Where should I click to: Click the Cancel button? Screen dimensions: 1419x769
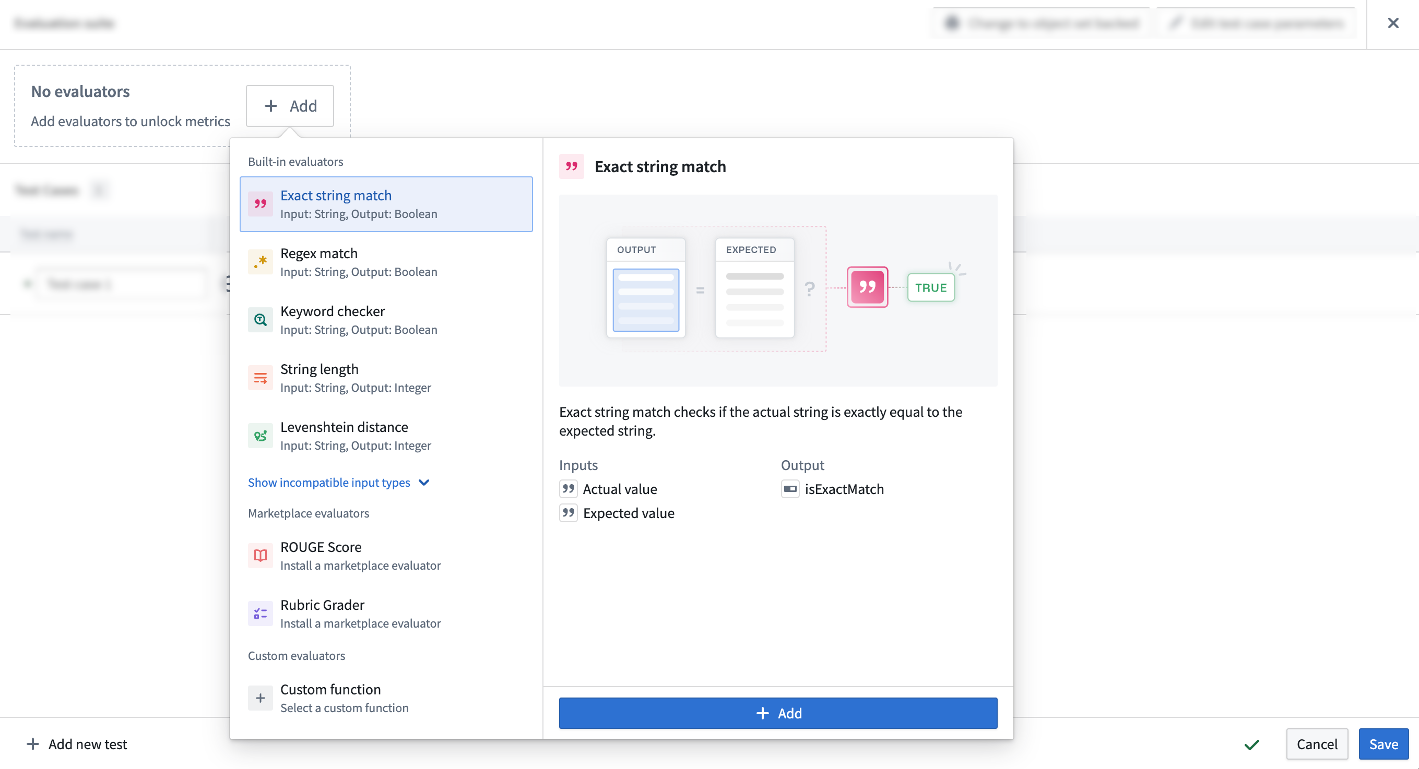point(1317,744)
